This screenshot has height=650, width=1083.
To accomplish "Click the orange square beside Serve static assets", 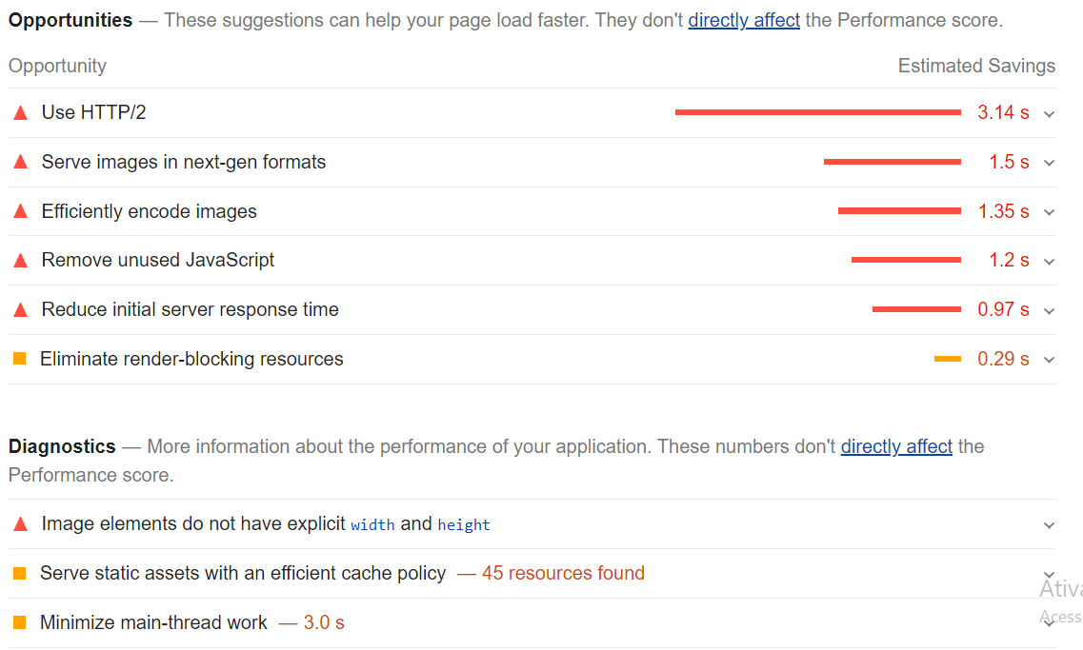I will pos(20,573).
